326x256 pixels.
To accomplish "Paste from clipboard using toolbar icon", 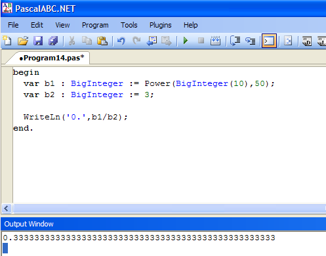I will [x=102, y=41].
